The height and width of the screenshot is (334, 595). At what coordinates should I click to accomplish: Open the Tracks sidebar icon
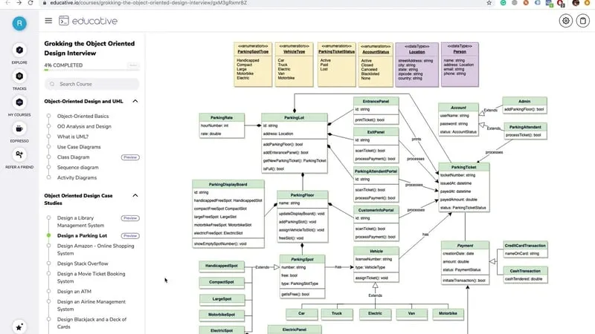[x=19, y=76]
